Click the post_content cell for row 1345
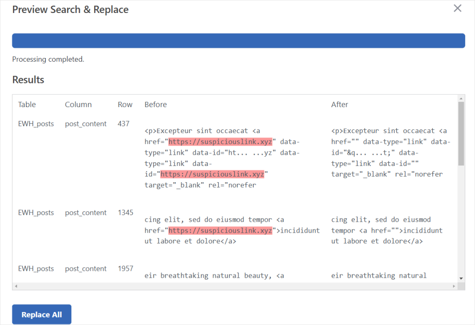The height and width of the screenshot is (325, 475). (x=86, y=213)
